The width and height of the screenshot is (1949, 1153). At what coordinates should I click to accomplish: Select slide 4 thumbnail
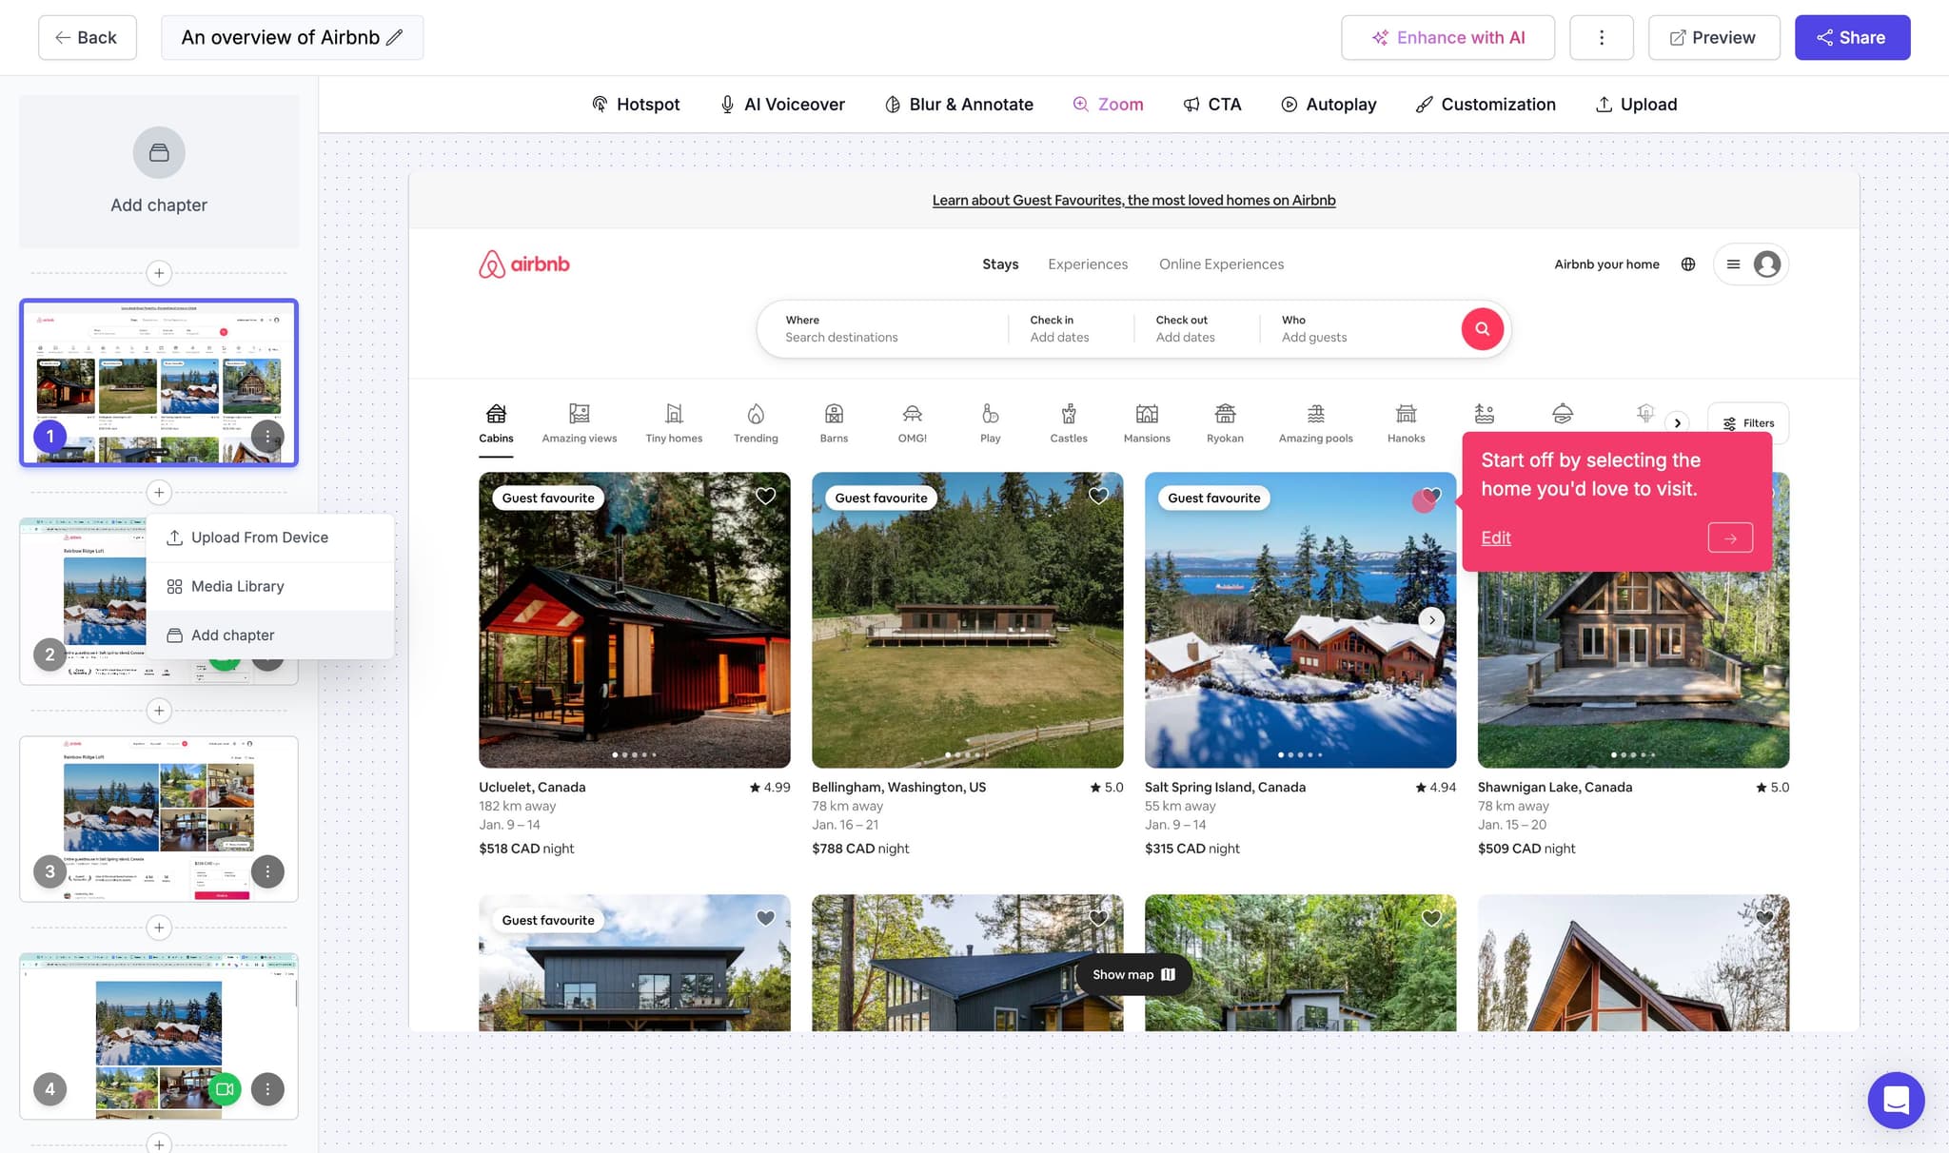click(159, 1035)
